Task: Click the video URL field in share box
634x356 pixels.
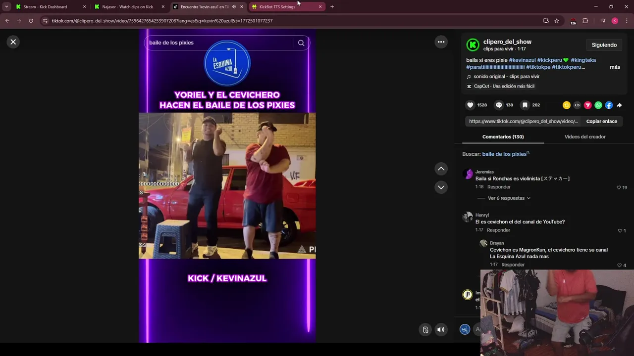Action: point(523,121)
